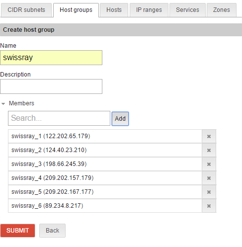Click the Back button

click(x=52, y=231)
